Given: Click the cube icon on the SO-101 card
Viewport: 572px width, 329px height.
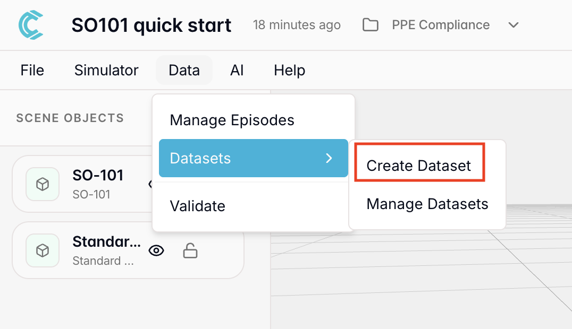Looking at the screenshot, I should click(43, 184).
